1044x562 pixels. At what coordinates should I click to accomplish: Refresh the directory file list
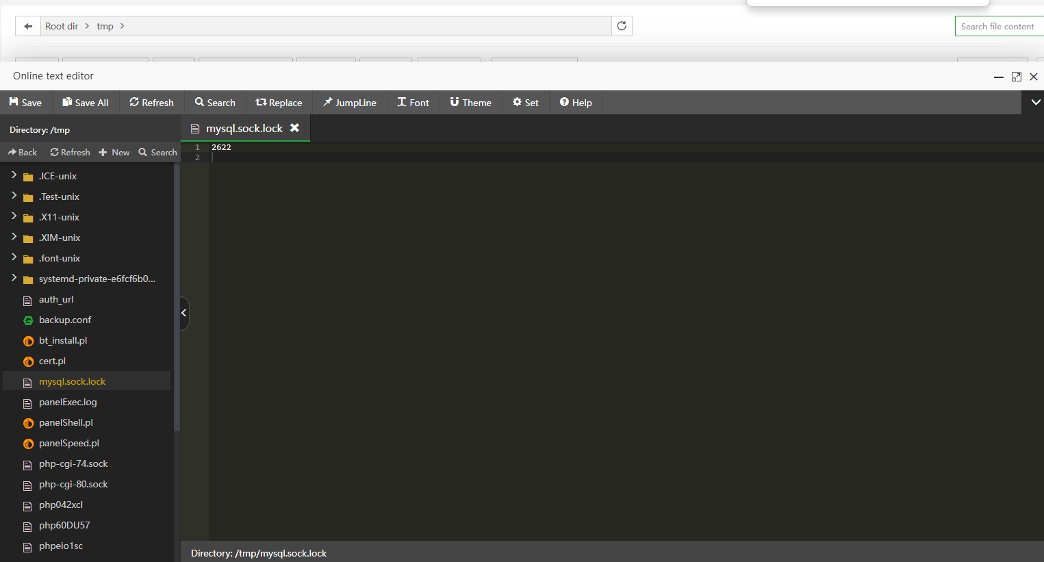tap(70, 152)
